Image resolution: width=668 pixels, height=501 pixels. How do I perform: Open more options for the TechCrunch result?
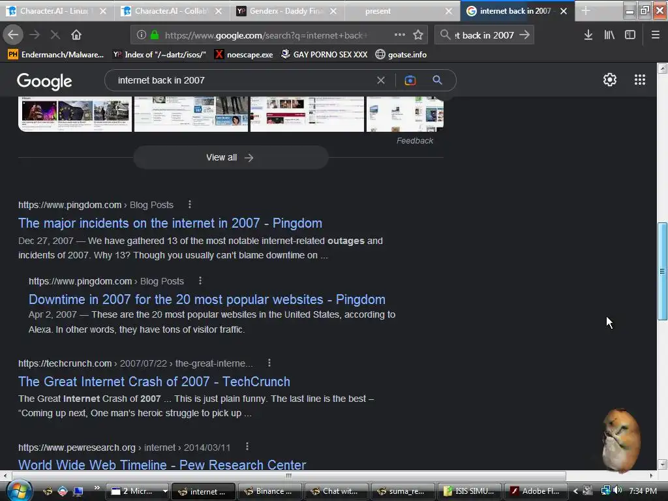pos(269,363)
